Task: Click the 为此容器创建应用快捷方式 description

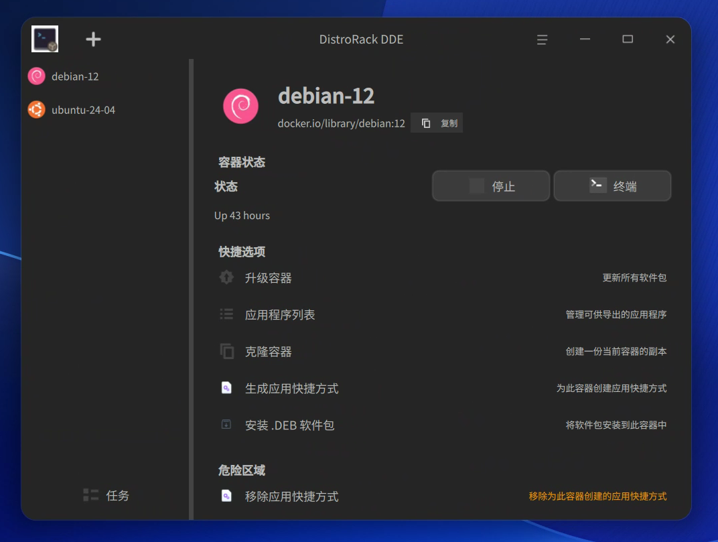Action: (612, 388)
